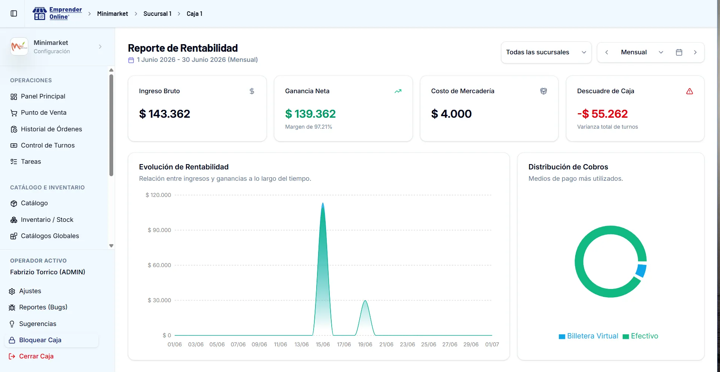Click the Margen de 97.21% text

308,127
